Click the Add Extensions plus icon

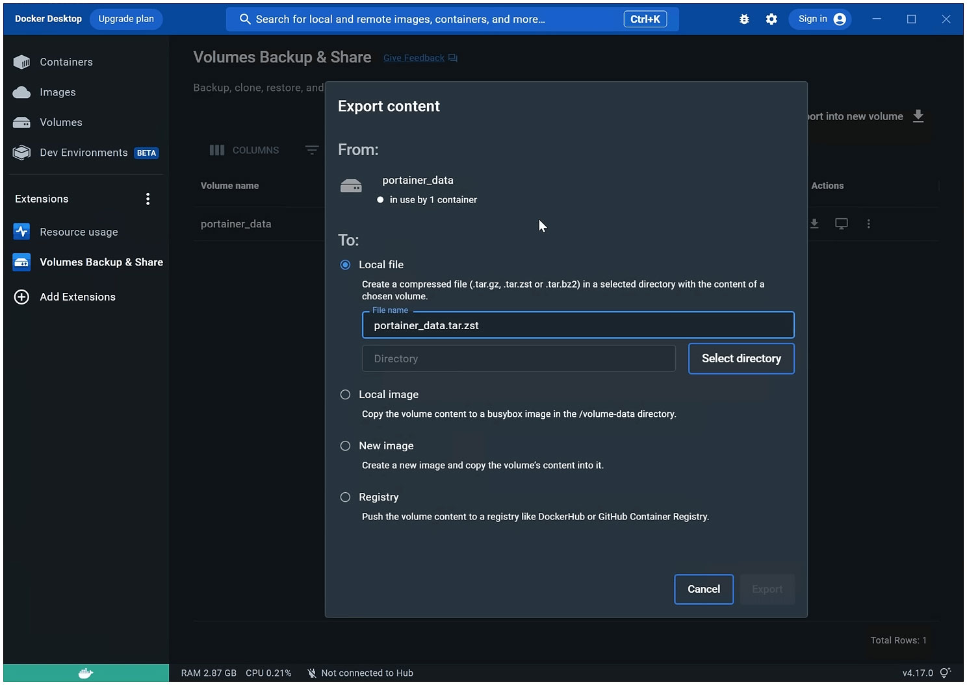click(21, 297)
